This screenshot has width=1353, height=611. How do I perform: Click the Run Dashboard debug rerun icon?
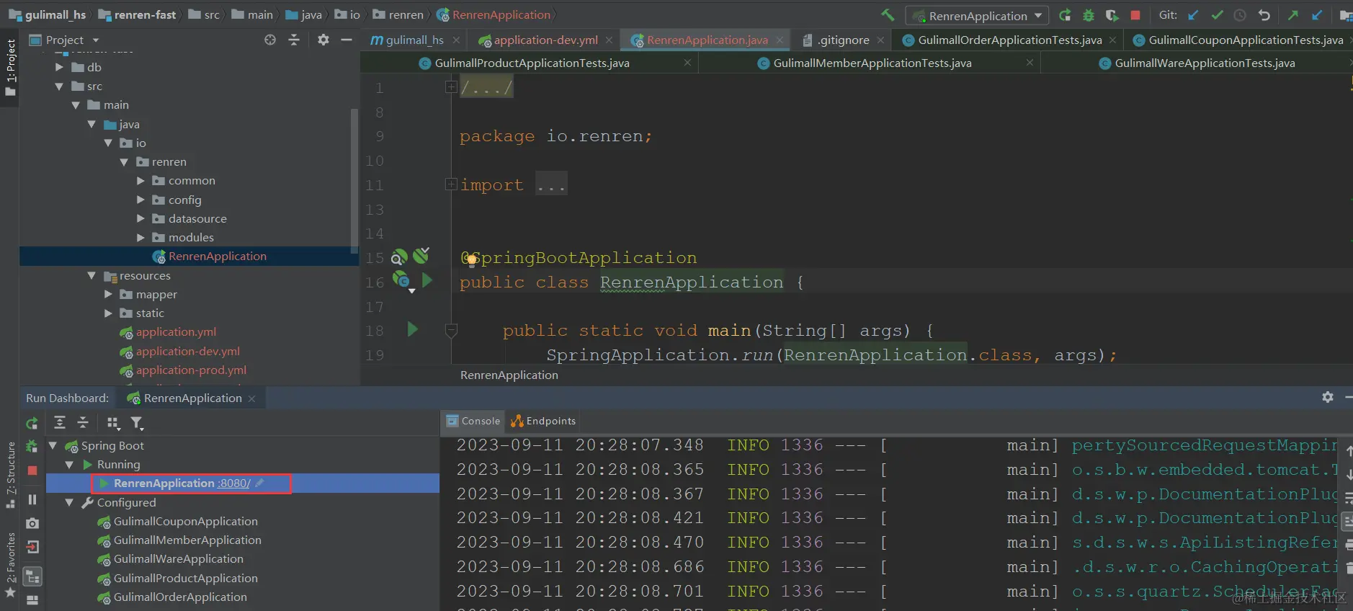32,447
